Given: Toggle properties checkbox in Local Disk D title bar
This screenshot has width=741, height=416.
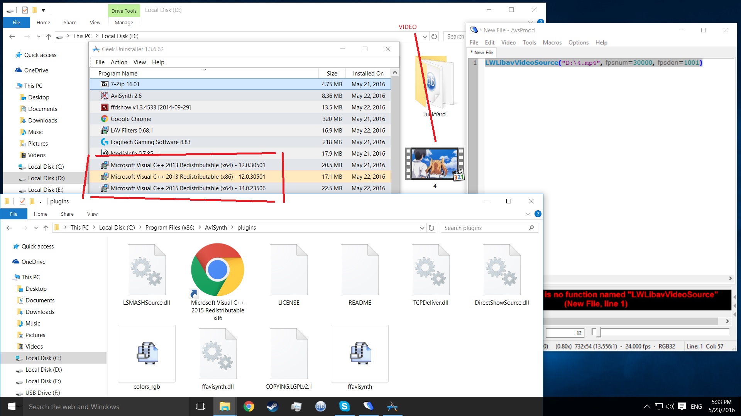Looking at the screenshot, I should tap(25, 10).
